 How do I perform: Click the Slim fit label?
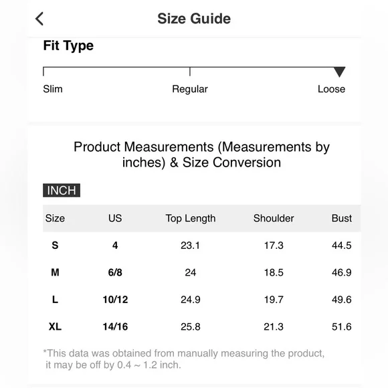[53, 89]
